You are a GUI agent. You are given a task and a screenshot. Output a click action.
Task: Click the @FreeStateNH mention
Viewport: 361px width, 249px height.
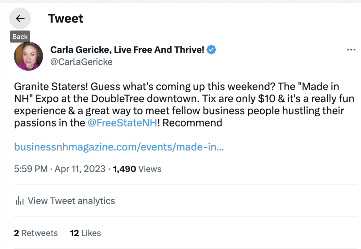(122, 123)
